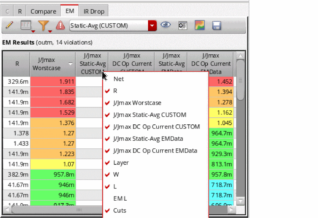Open the table columns layout icon

point(26,25)
